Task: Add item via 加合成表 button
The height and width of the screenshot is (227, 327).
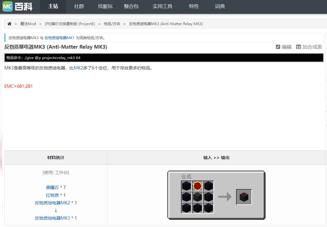Action: coord(309,47)
